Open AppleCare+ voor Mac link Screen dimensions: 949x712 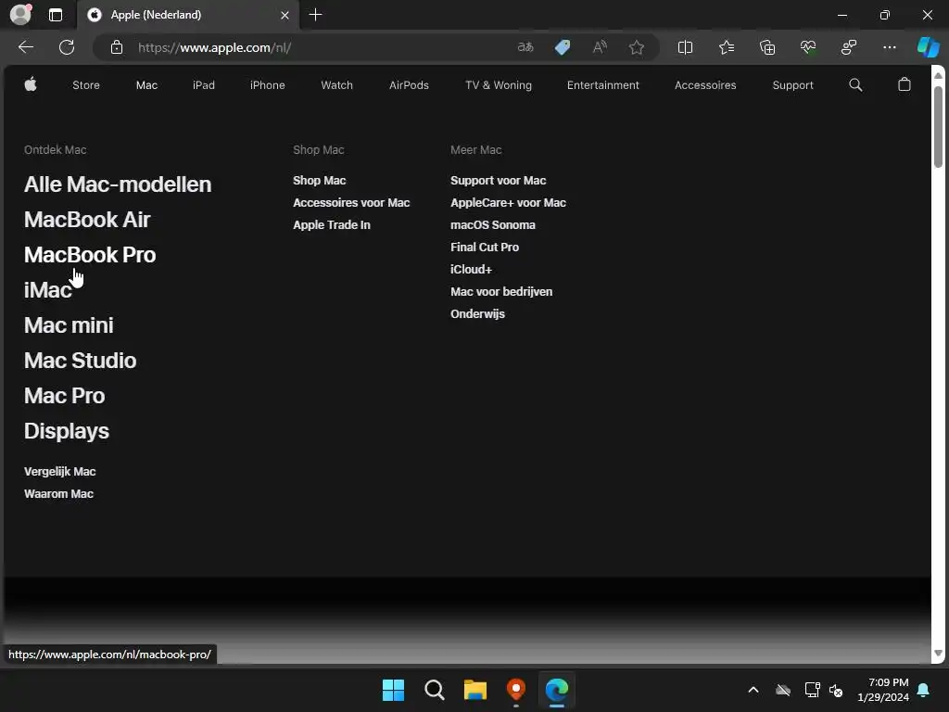click(x=509, y=203)
